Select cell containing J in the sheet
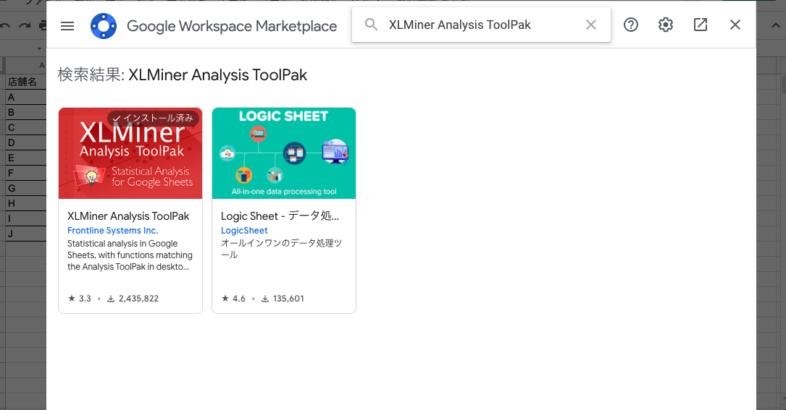Screen dimensions: 786x410 [25, 234]
